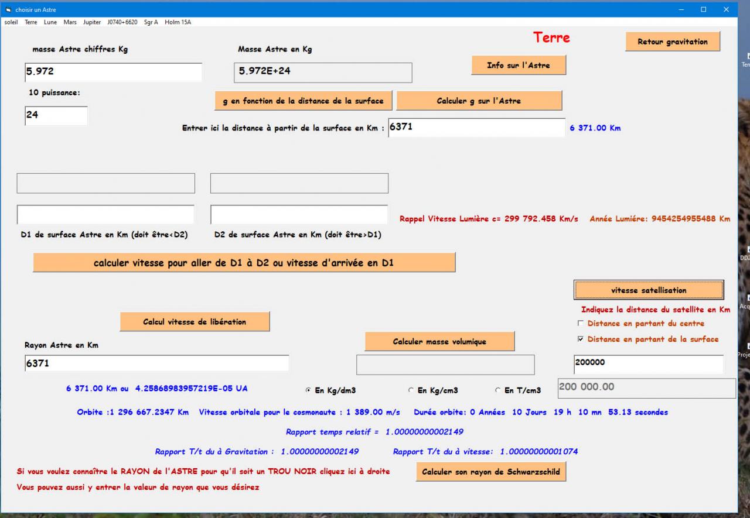Click the '10 puissance' exponent field
Viewport: 750px width, 518px height.
[56, 116]
